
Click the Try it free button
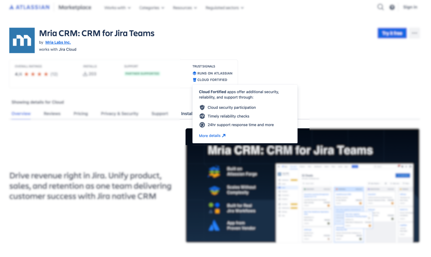pyautogui.click(x=392, y=33)
